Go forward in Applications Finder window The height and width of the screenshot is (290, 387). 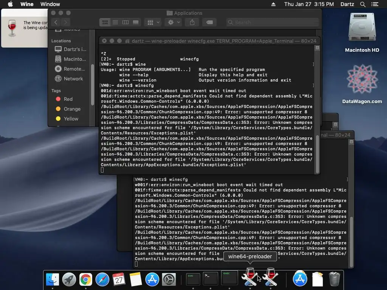point(65,22)
